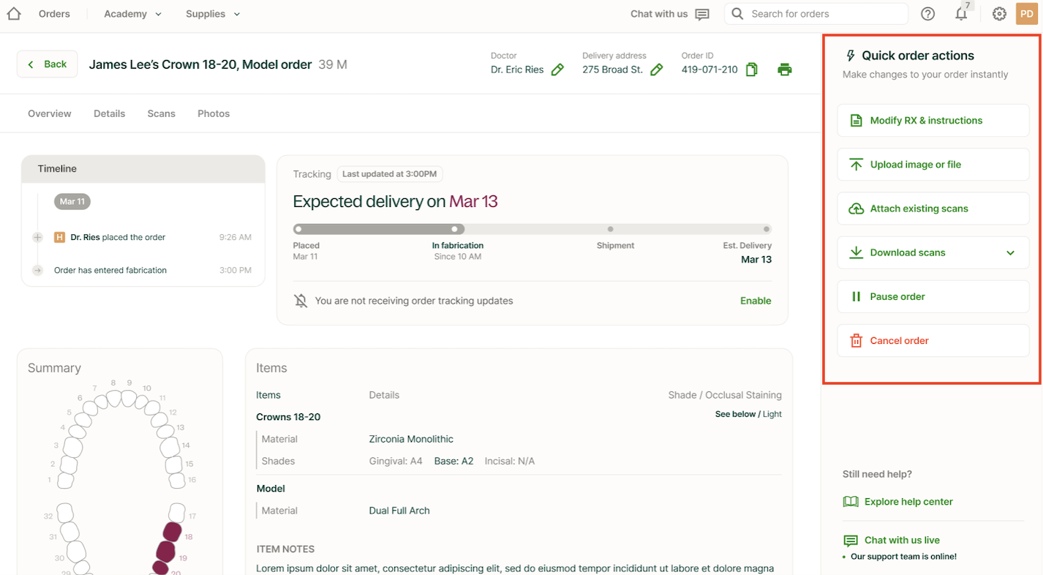This screenshot has width=1043, height=575.
Task: Copy the order ID to clipboard
Action: [x=751, y=70]
